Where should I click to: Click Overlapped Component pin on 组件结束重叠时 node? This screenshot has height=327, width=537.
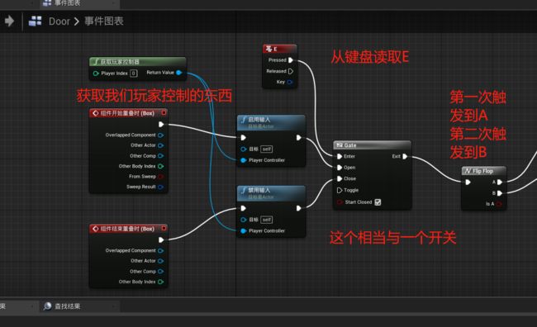[160, 250]
